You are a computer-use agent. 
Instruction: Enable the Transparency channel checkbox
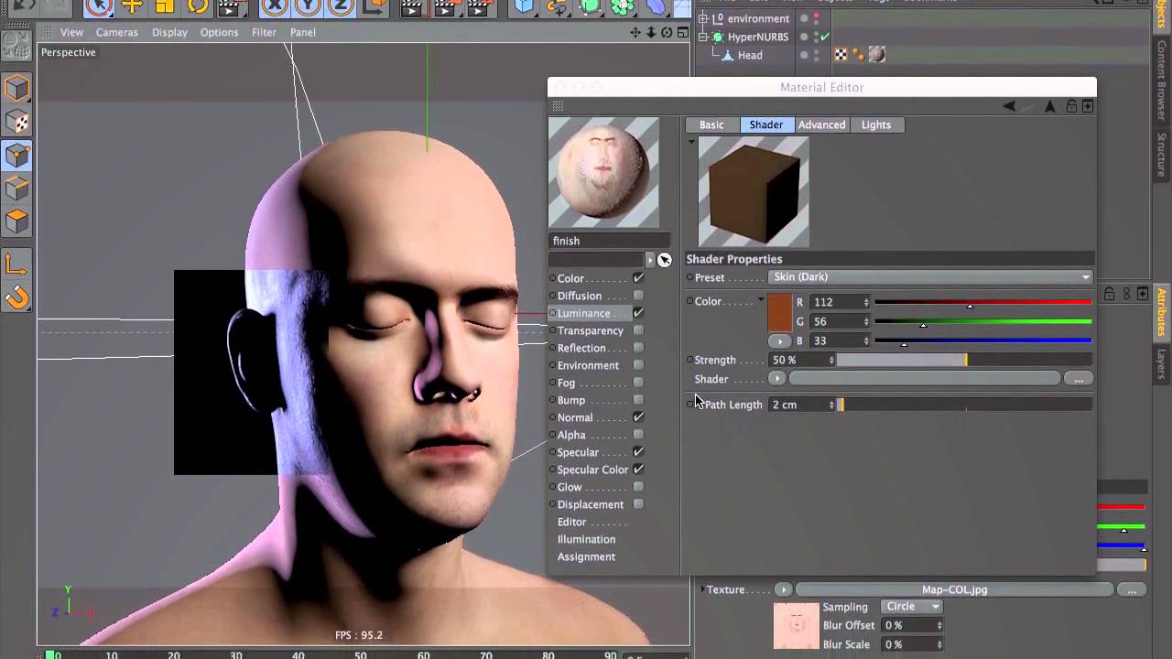point(638,330)
